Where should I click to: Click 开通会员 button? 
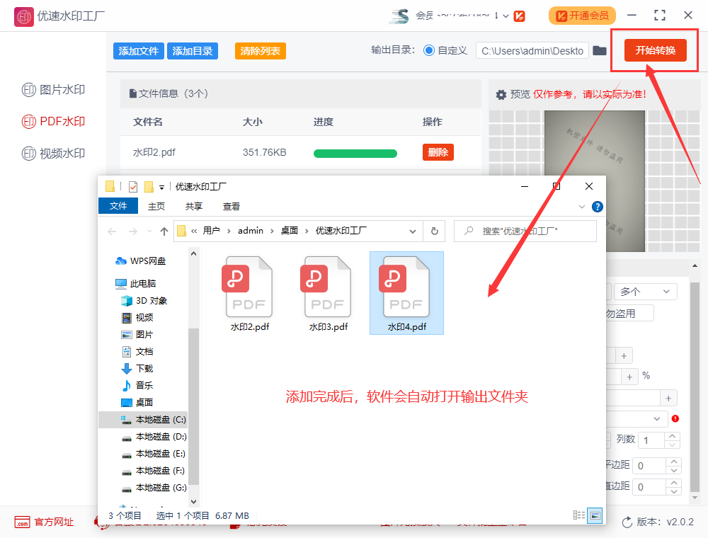(582, 16)
